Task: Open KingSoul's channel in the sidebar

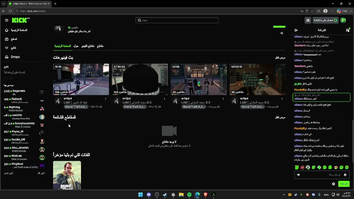Action: [24, 165]
